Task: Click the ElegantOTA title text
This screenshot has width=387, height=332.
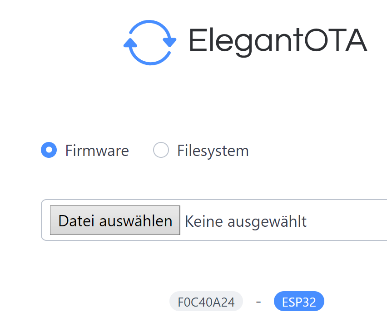Action: [x=278, y=42]
